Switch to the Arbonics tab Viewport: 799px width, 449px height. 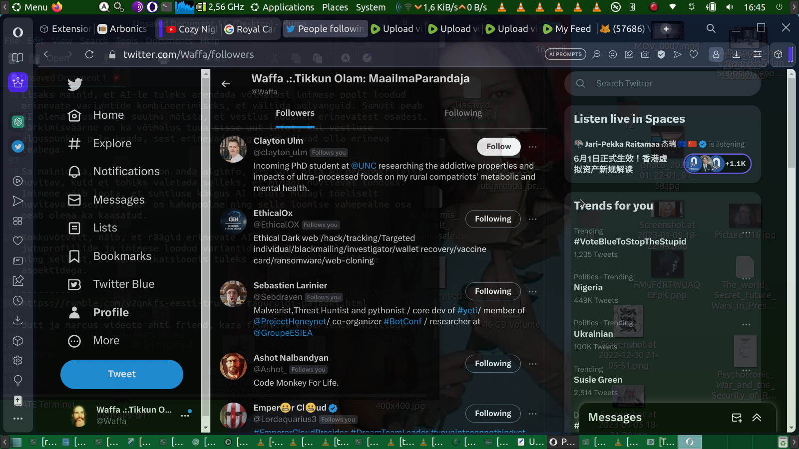pos(123,29)
